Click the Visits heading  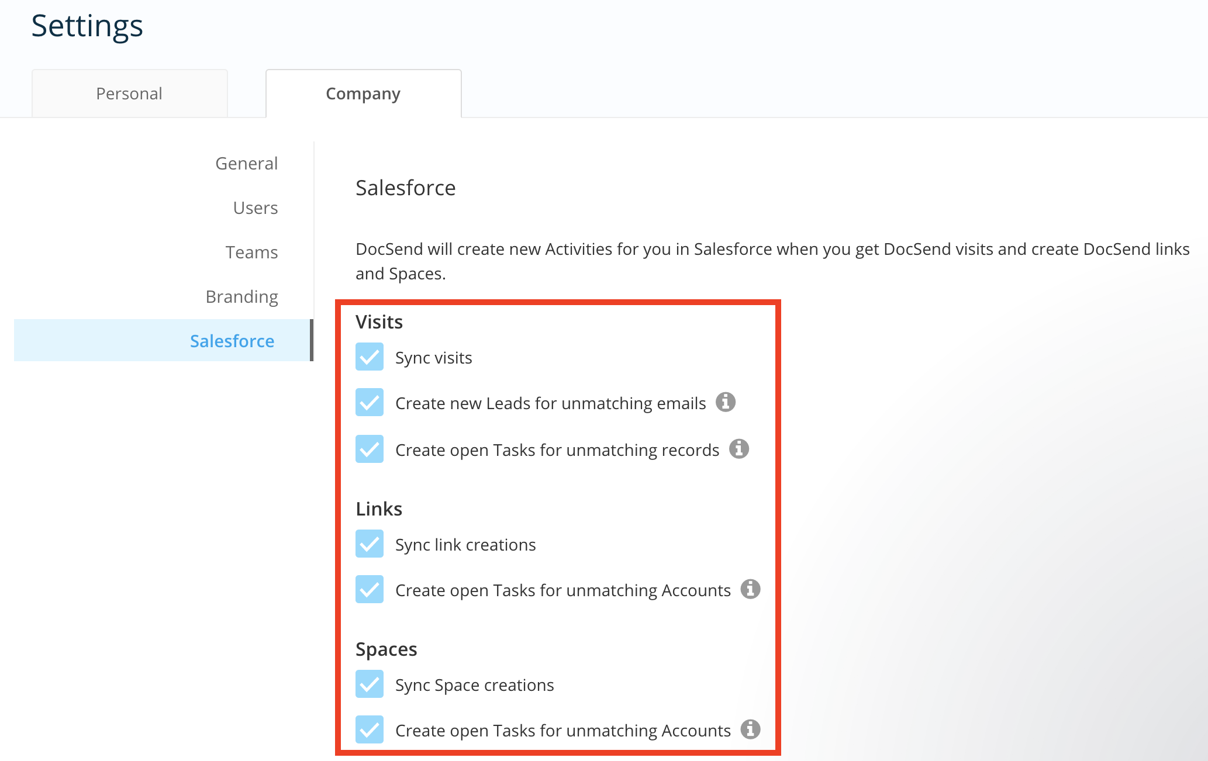[x=379, y=322]
